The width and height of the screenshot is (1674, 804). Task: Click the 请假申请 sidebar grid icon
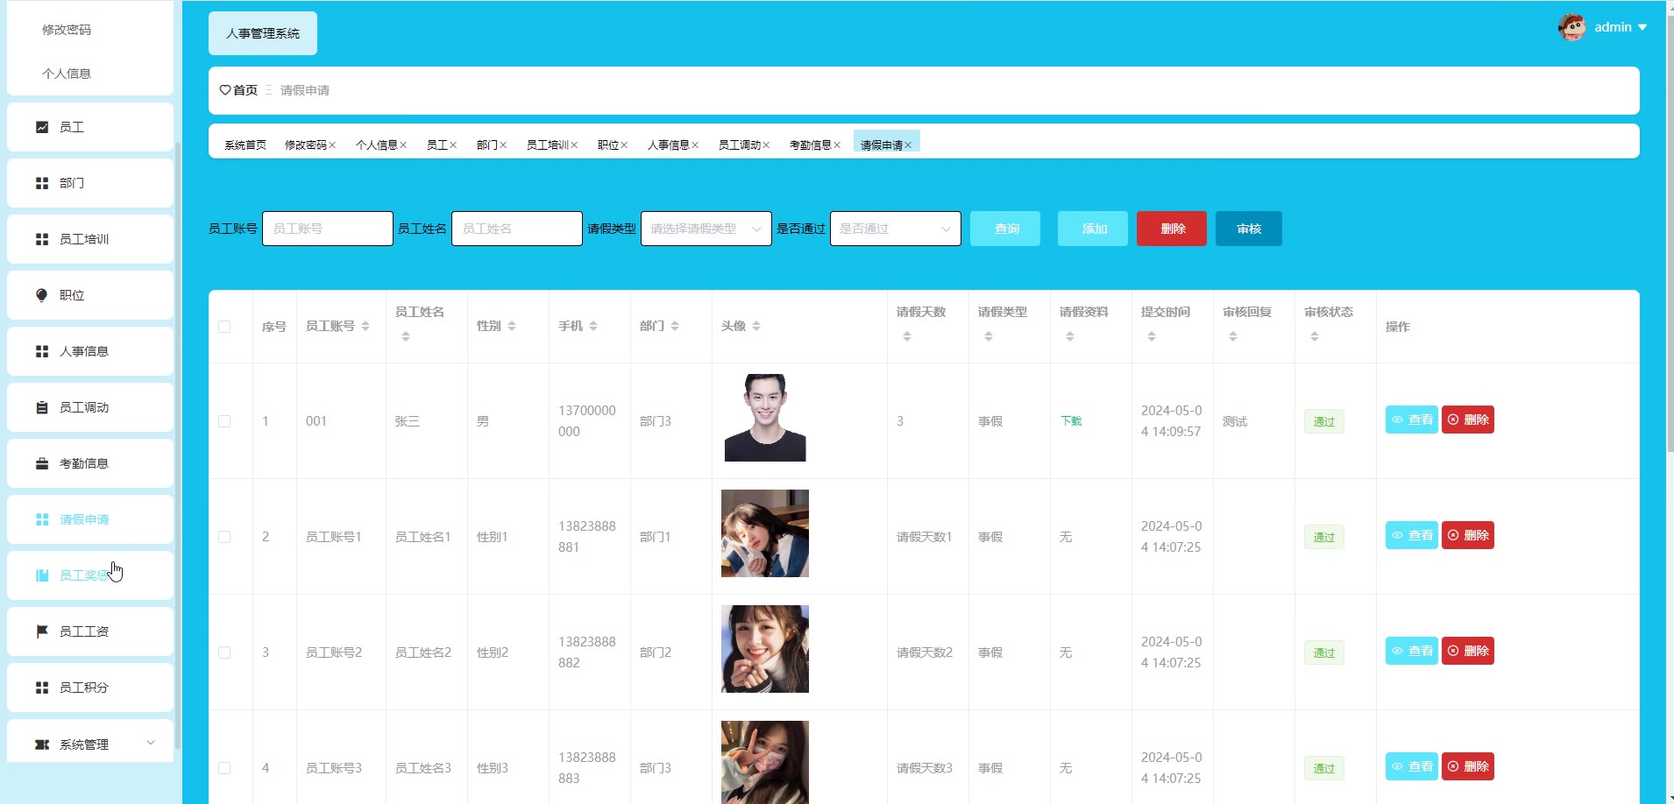click(x=42, y=519)
